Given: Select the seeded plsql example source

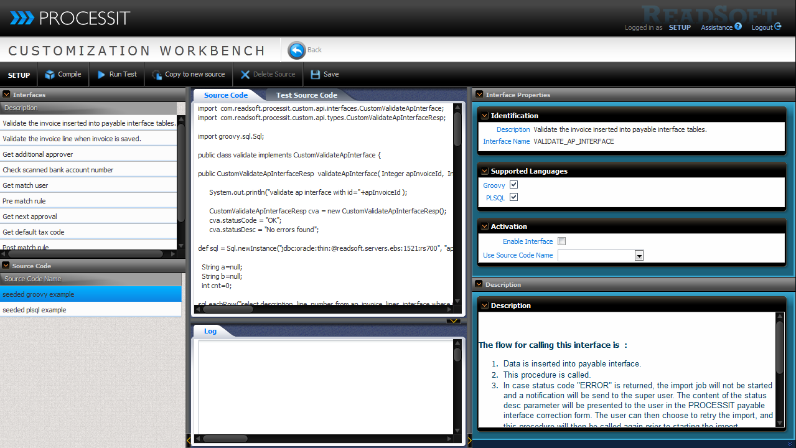Looking at the screenshot, I should (x=34, y=310).
